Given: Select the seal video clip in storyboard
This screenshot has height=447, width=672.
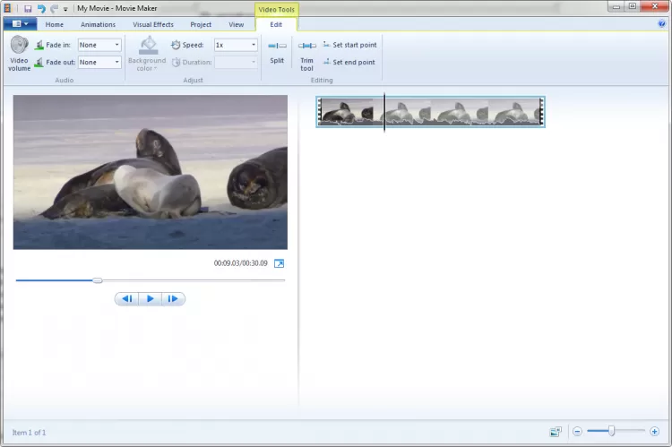Looking at the screenshot, I should click(466, 112).
